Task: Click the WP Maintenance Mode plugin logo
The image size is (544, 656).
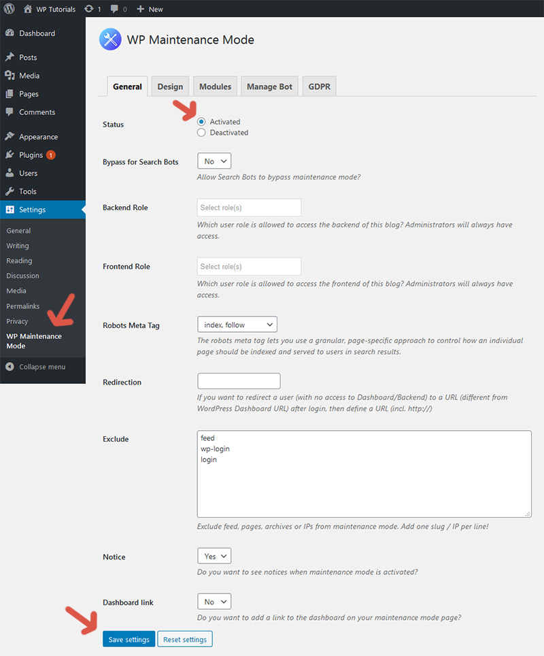Action: (110, 39)
